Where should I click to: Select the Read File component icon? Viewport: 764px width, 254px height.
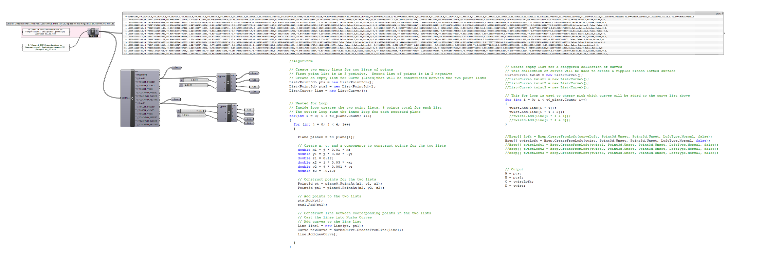[93, 31]
